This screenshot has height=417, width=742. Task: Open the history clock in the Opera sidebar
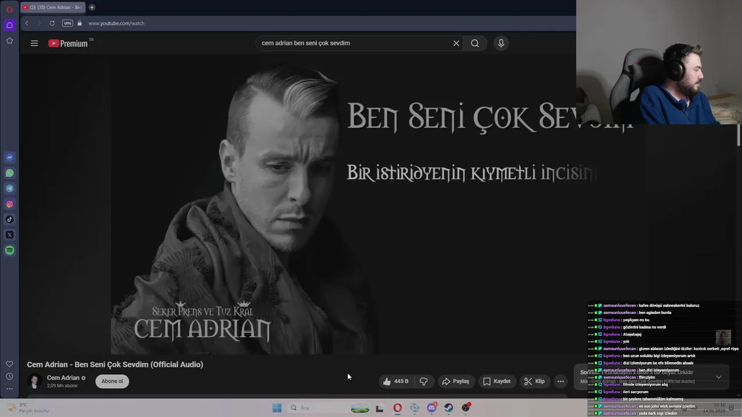coord(9,376)
